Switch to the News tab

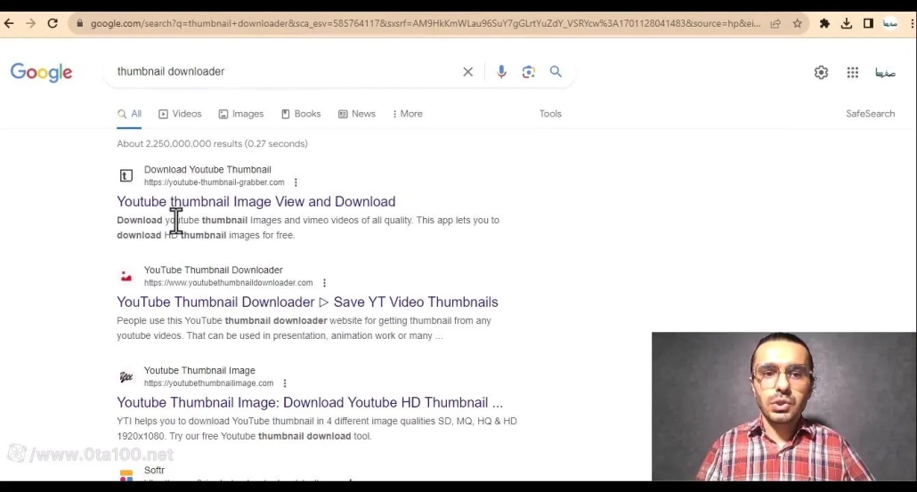coord(357,114)
